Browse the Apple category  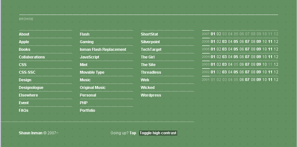click(x=24, y=42)
